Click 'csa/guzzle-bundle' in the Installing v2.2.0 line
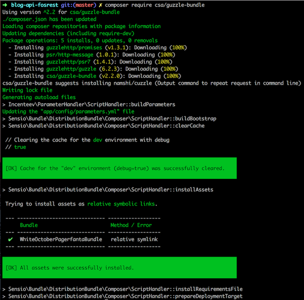 click(x=71, y=76)
